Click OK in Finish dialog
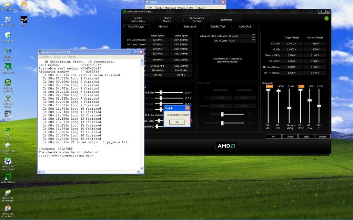Image resolution: width=353 pixels, height=220 pixels. coord(177,122)
